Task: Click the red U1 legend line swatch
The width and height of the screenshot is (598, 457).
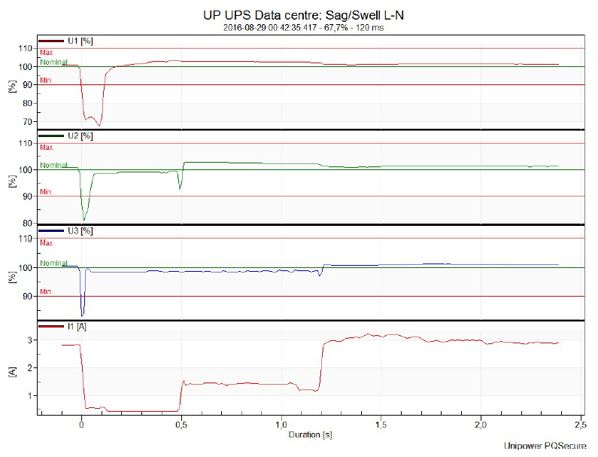Action: coord(51,41)
